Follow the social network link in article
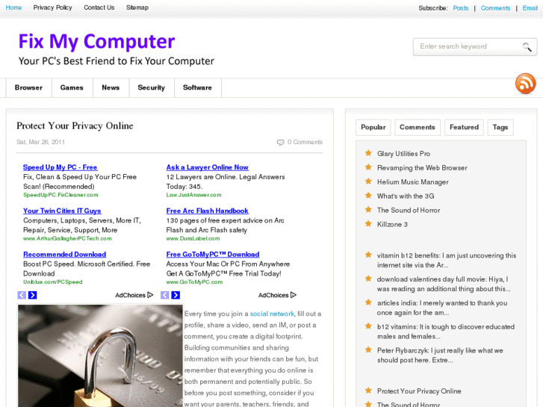The width and height of the screenshot is (543, 407). (x=272, y=314)
